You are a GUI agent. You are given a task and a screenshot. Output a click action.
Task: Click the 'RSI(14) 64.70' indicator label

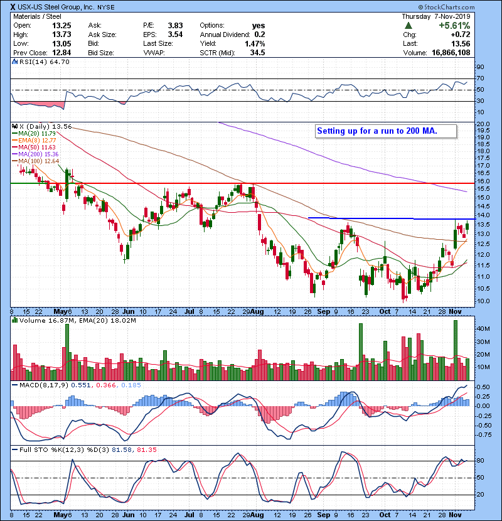pos(44,62)
